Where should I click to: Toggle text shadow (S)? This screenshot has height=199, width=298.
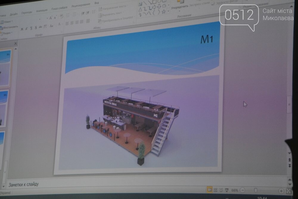36,27
